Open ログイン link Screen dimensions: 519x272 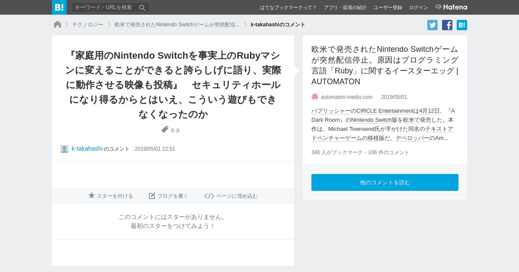[x=419, y=7]
